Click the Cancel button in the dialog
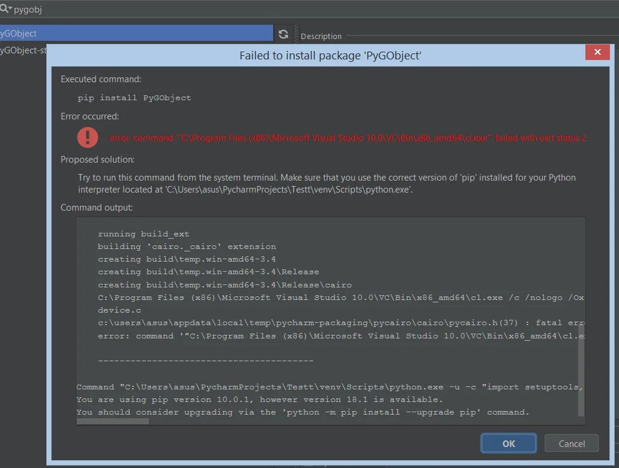This screenshot has width=619, height=468. click(x=572, y=443)
